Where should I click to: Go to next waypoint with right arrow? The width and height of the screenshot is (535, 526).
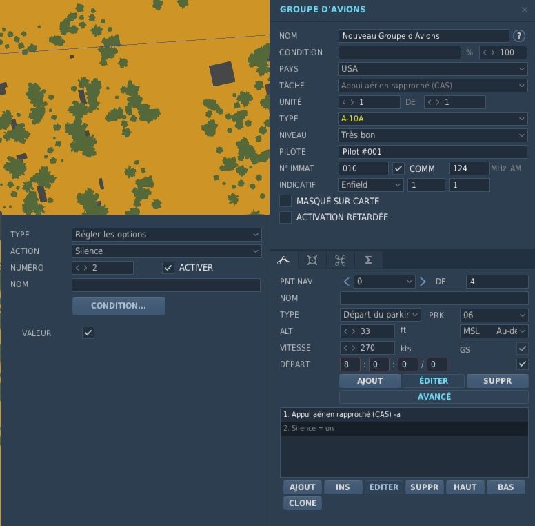point(423,282)
